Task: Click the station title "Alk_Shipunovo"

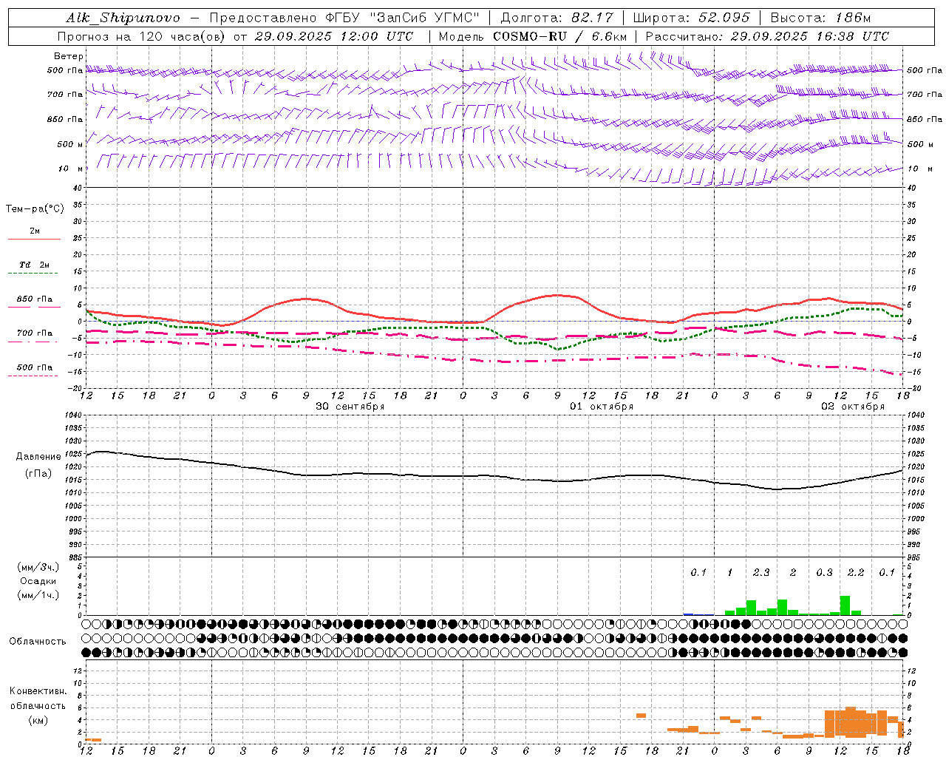Action: click(x=123, y=18)
